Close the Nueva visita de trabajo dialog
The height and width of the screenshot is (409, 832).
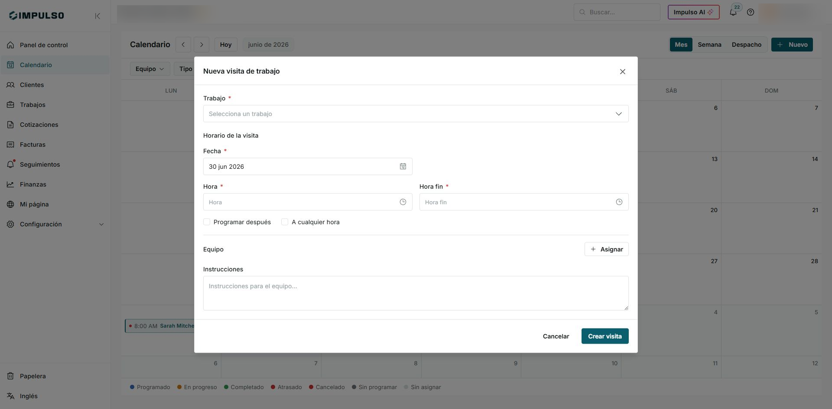click(622, 71)
